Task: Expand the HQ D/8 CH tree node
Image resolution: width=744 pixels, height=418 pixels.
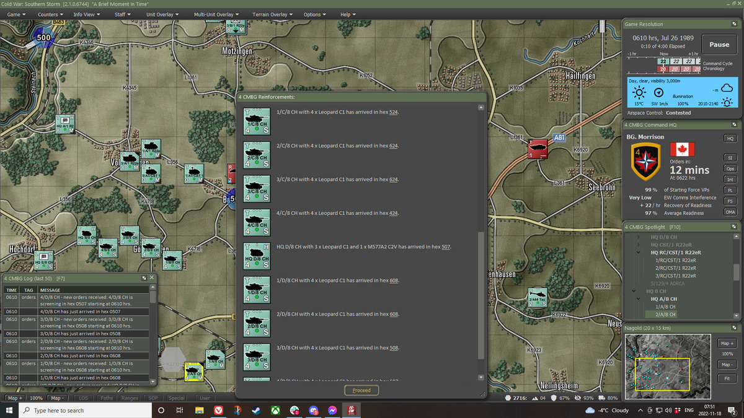Action: [x=639, y=237]
